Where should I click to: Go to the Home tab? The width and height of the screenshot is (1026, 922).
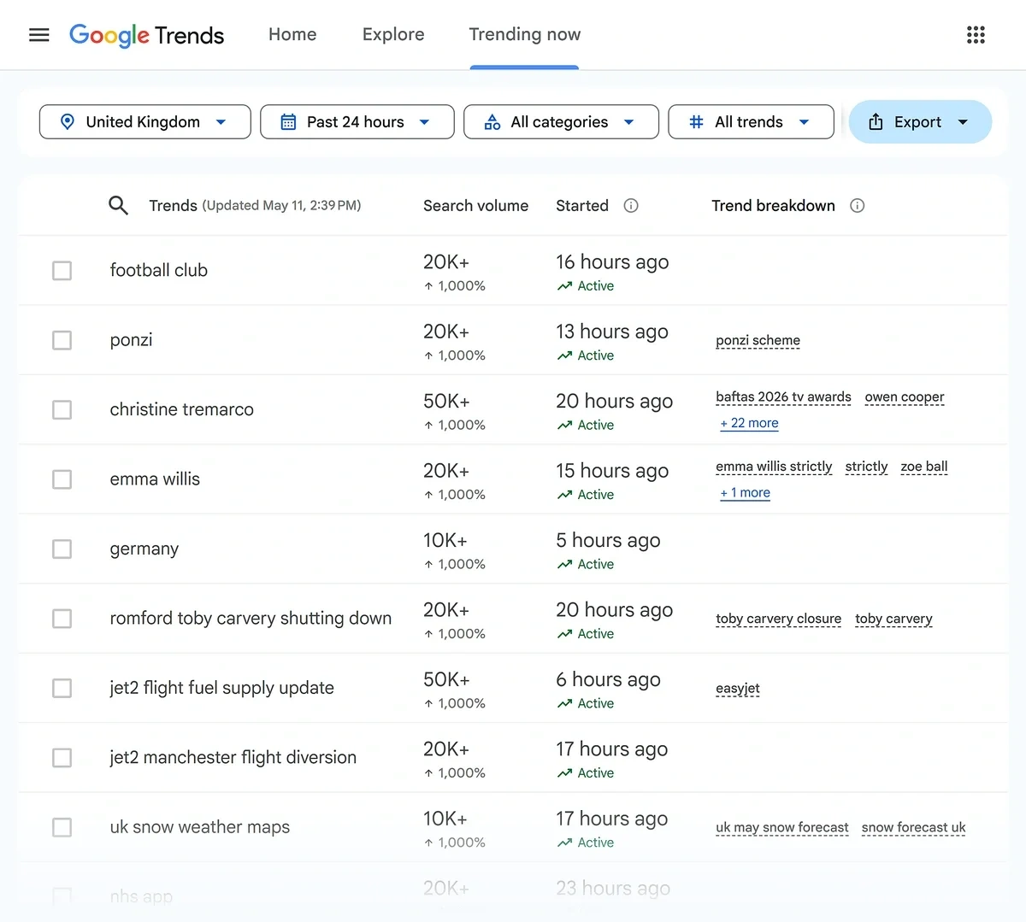[x=292, y=35]
